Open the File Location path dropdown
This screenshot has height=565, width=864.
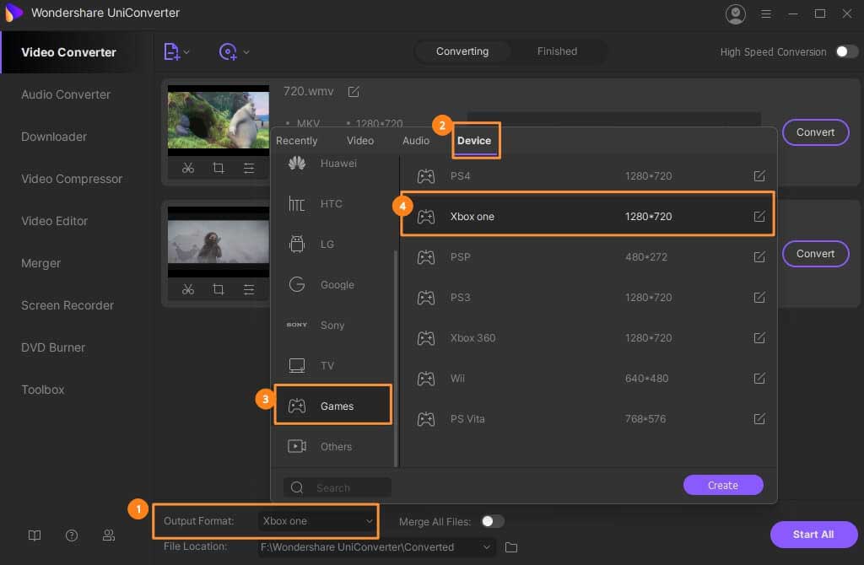(487, 547)
